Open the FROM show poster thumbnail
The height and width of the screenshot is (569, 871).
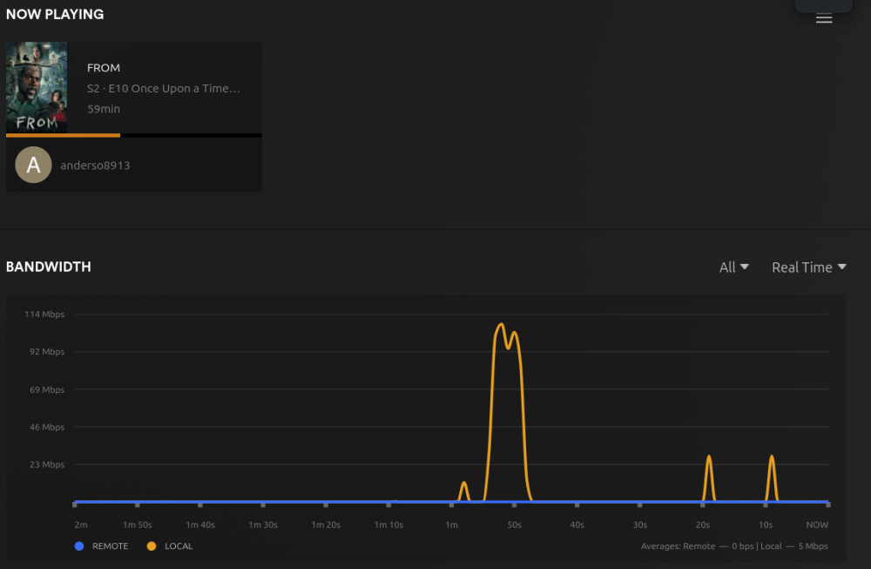pos(37,87)
